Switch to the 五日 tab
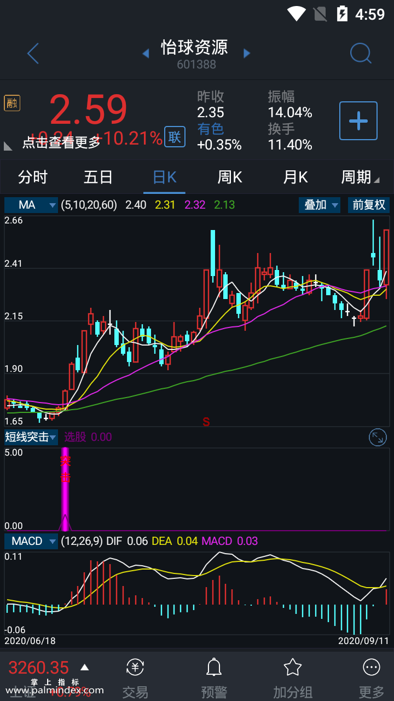The width and height of the screenshot is (394, 701). [99, 177]
